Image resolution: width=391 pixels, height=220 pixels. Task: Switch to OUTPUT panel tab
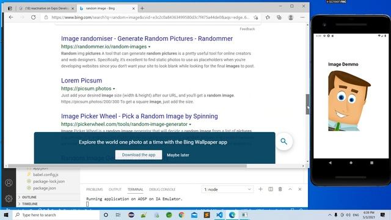click(115, 189)
